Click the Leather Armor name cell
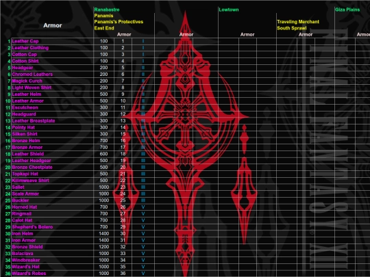Screen dimensions: 370x277 [28, 101]
